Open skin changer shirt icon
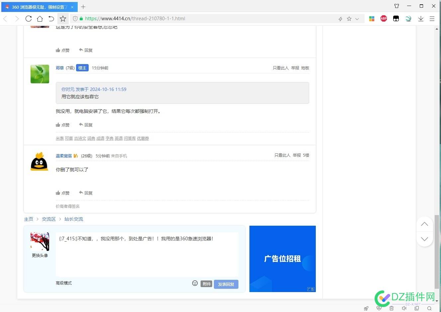This screenshot has width=441, height=312. [x=397, y=6]
